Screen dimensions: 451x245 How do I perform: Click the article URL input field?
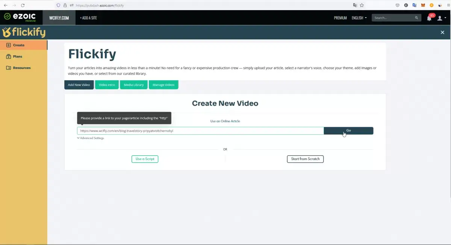click(x=200, y=131)
